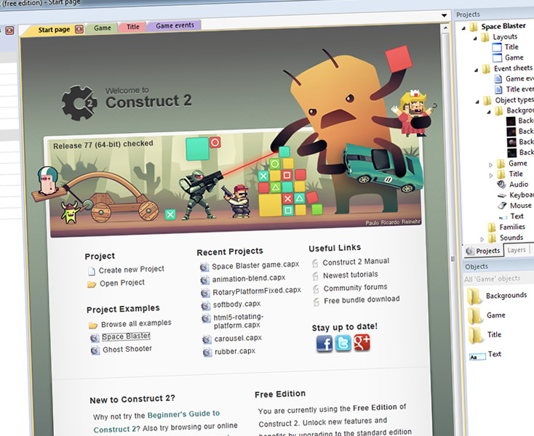The height and width of the screenshot is (436, 534).
Task: Select the Title layout in project tree
Action: (511, 47)
